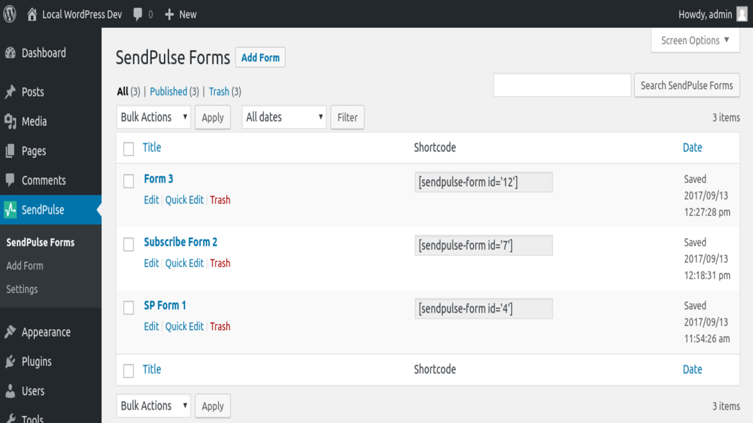This screenshot has width=753, height=423.
Task: Select the Plugins plug icon
Action: [10, 361]
